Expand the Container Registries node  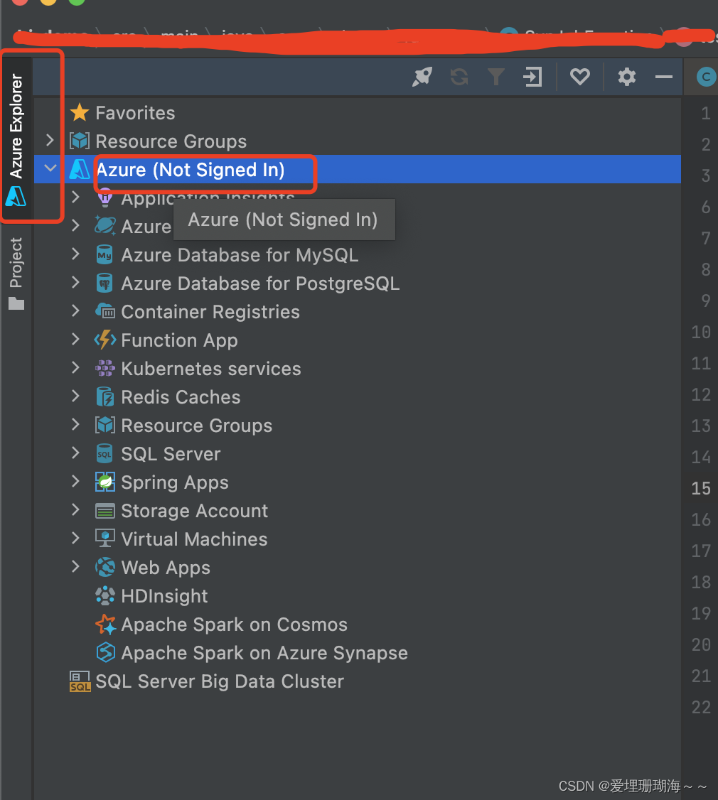(x=75, y=310)
